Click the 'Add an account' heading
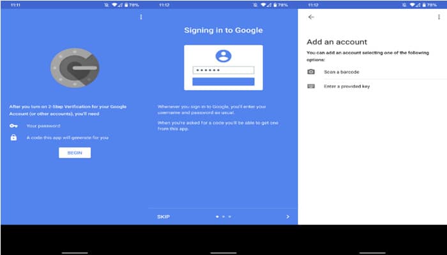Viewport: 447px width, 255px height. [337, 42]
